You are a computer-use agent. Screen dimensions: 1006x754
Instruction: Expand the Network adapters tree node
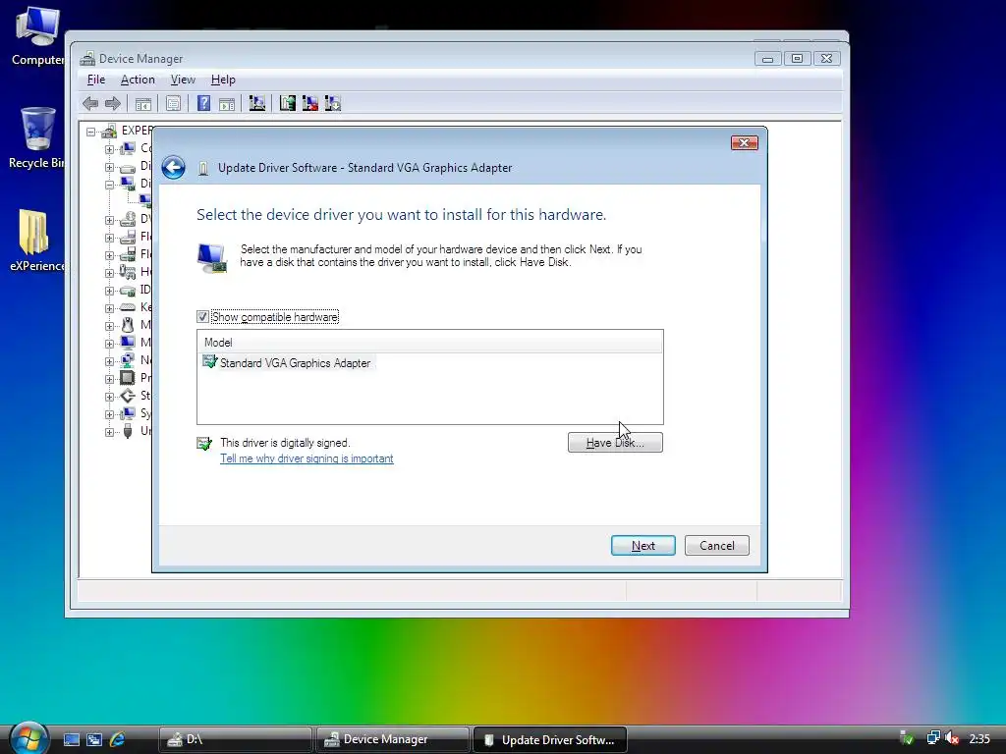pyautogui.click(x=109, y=361)
